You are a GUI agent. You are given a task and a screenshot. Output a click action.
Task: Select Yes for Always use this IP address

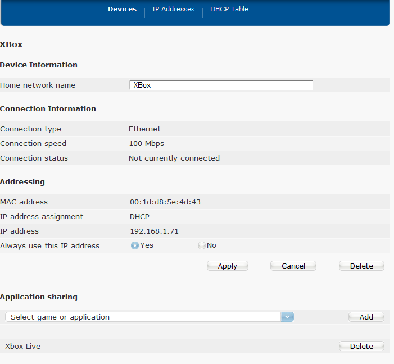[135, 245]
